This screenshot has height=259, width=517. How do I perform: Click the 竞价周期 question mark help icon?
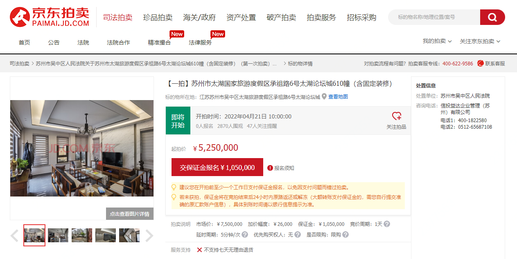(387, 224)
